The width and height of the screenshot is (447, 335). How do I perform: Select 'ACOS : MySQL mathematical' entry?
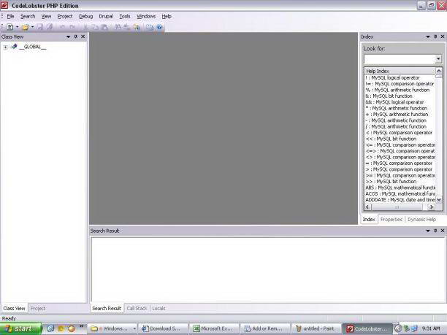(400, 193)
